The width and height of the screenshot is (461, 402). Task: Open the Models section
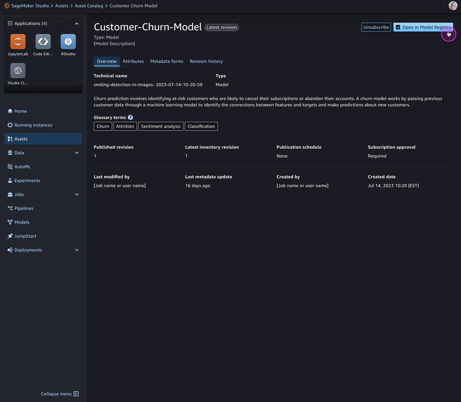coord(43,222)
